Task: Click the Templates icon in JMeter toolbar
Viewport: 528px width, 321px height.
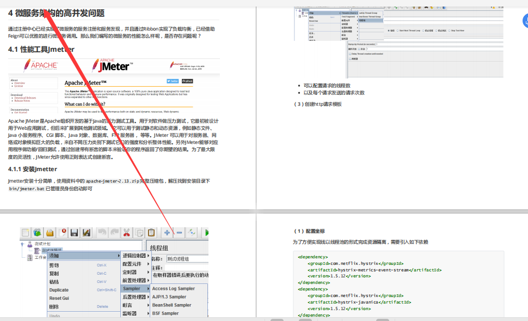Action: (x=38, y=232)
